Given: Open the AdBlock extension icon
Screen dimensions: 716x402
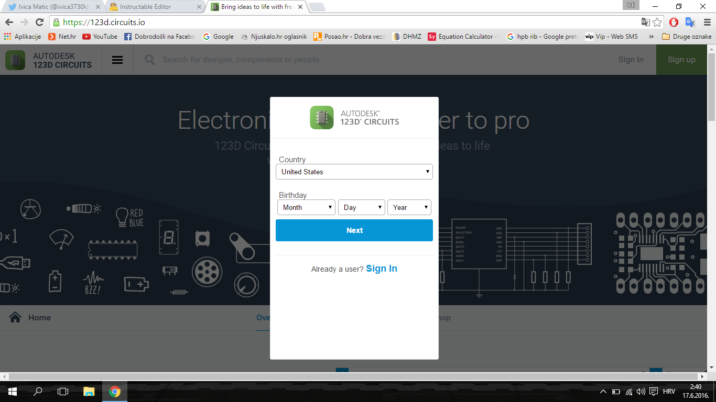Looking at the screenshot, I should [x=674, y=22].
